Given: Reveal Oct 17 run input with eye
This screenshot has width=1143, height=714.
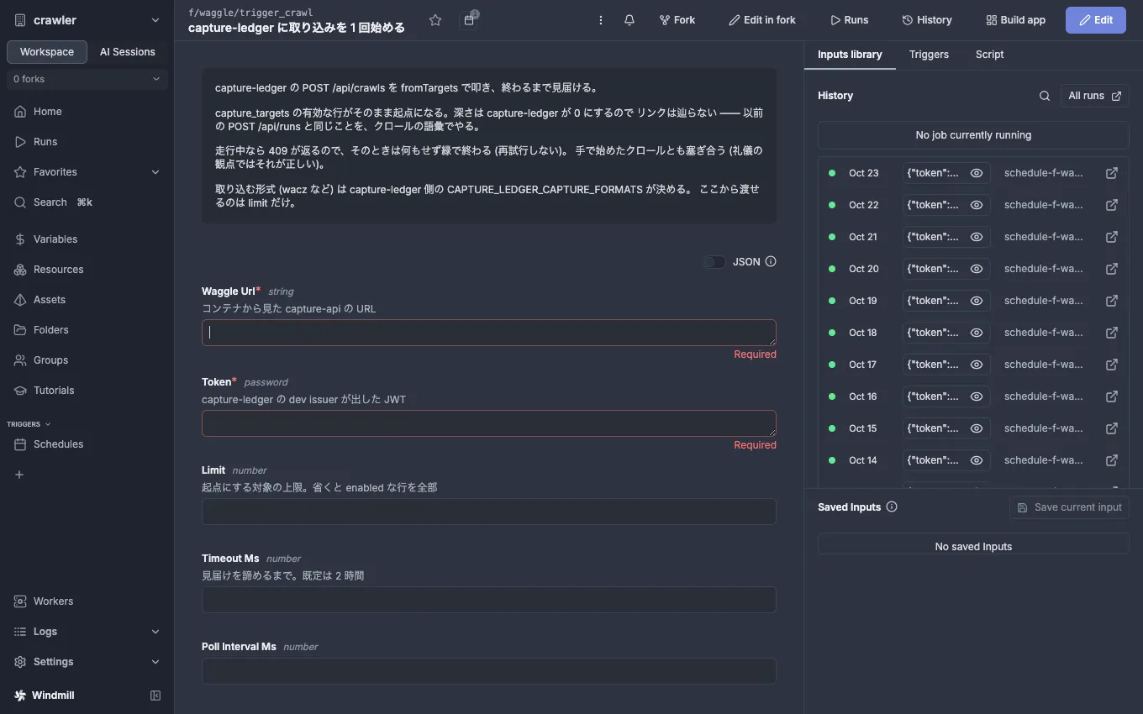Looking at the screenshot, I should 977,365.
